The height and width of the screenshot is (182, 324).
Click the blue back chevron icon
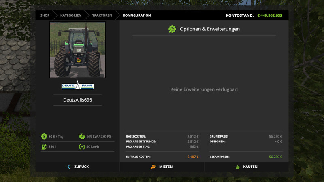pyautogui.click(x=69, y=167)
